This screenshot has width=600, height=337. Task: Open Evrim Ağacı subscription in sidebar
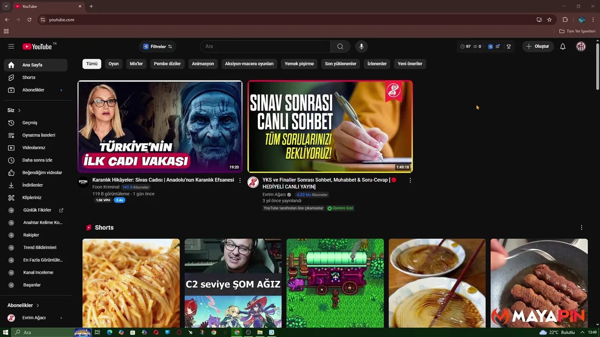(36, 318)
